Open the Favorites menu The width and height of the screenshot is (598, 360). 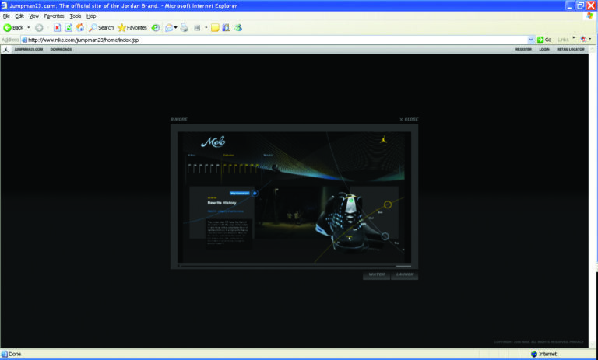click(54, 16)
